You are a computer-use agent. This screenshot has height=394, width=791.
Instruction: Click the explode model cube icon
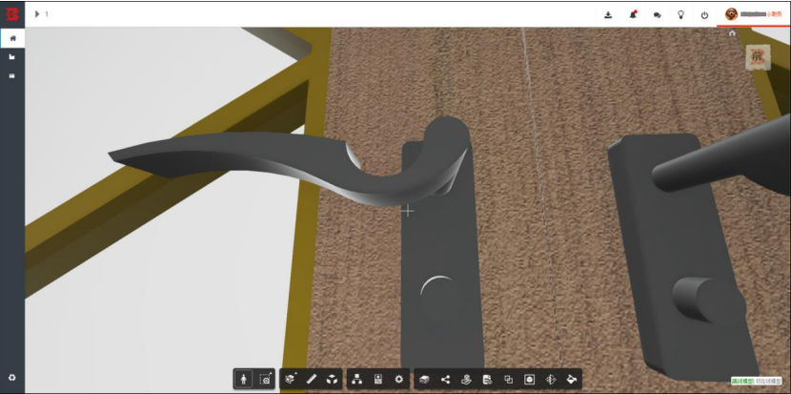tap(332, 379)
